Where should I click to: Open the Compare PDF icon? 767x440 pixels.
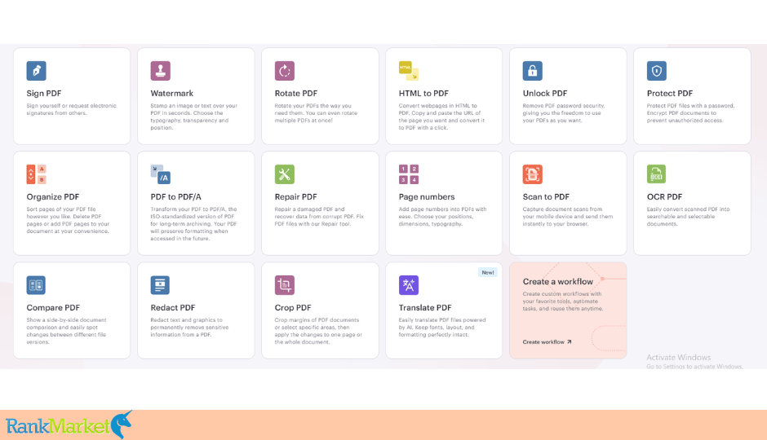[36, 285]
